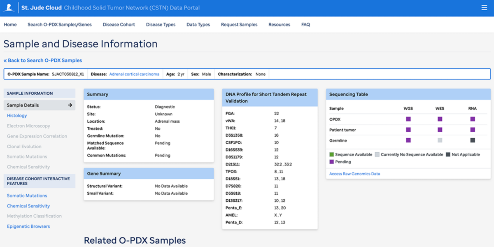Open Epigenetic Browsers sidebar link
The width and height of the screenshot is (494, 247).
click(28, 226)
